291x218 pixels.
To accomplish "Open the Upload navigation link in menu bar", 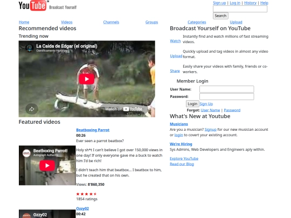I will pyautogui.click(x=236, y=22).
